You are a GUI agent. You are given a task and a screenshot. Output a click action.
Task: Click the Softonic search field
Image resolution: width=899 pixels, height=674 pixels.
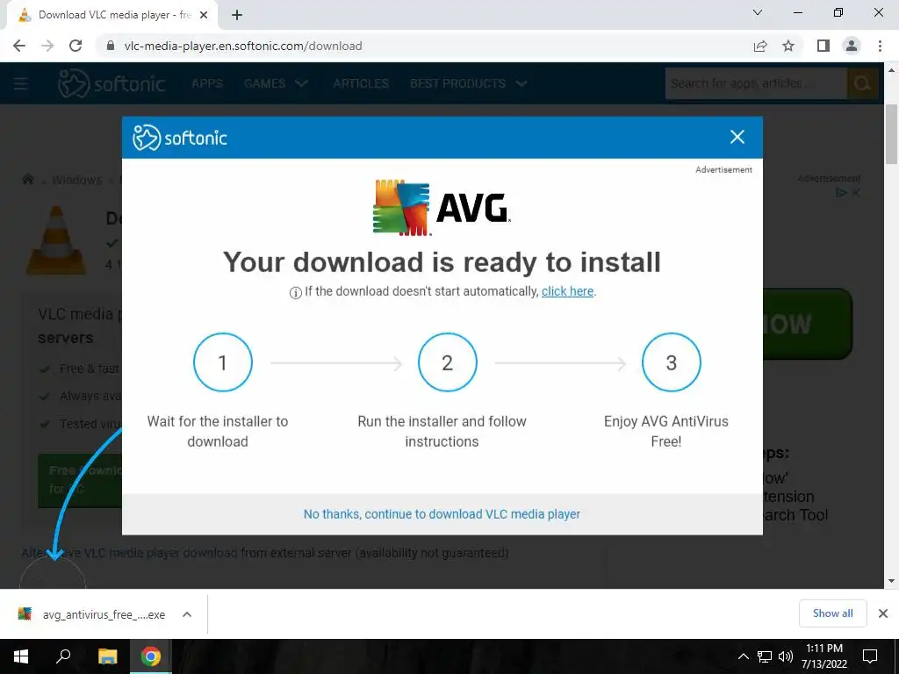(x=756, y=83)
